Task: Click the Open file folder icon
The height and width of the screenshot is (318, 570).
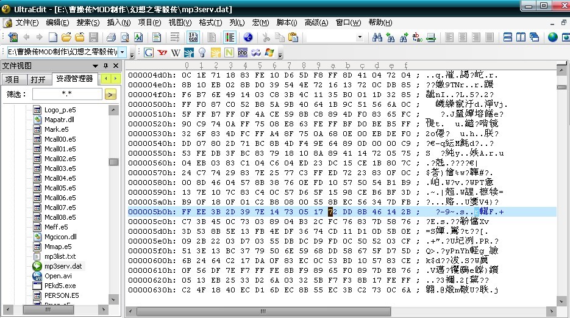Action: coord(66,37)
